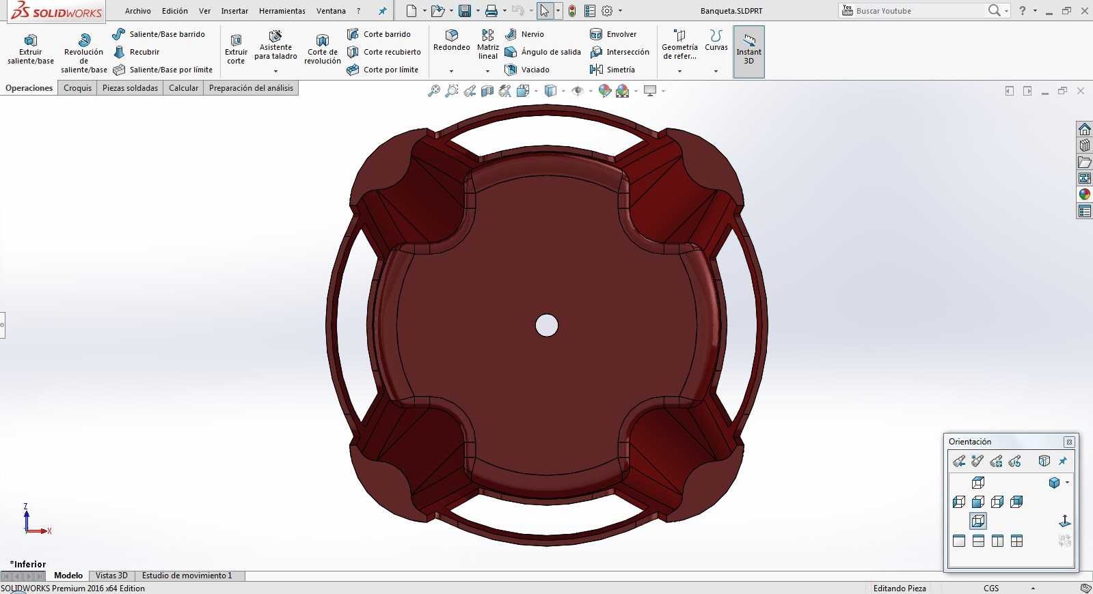The image size is (1093, 594).
Task: Select the Nervio rib tool
Action: [x=524, y=34]
